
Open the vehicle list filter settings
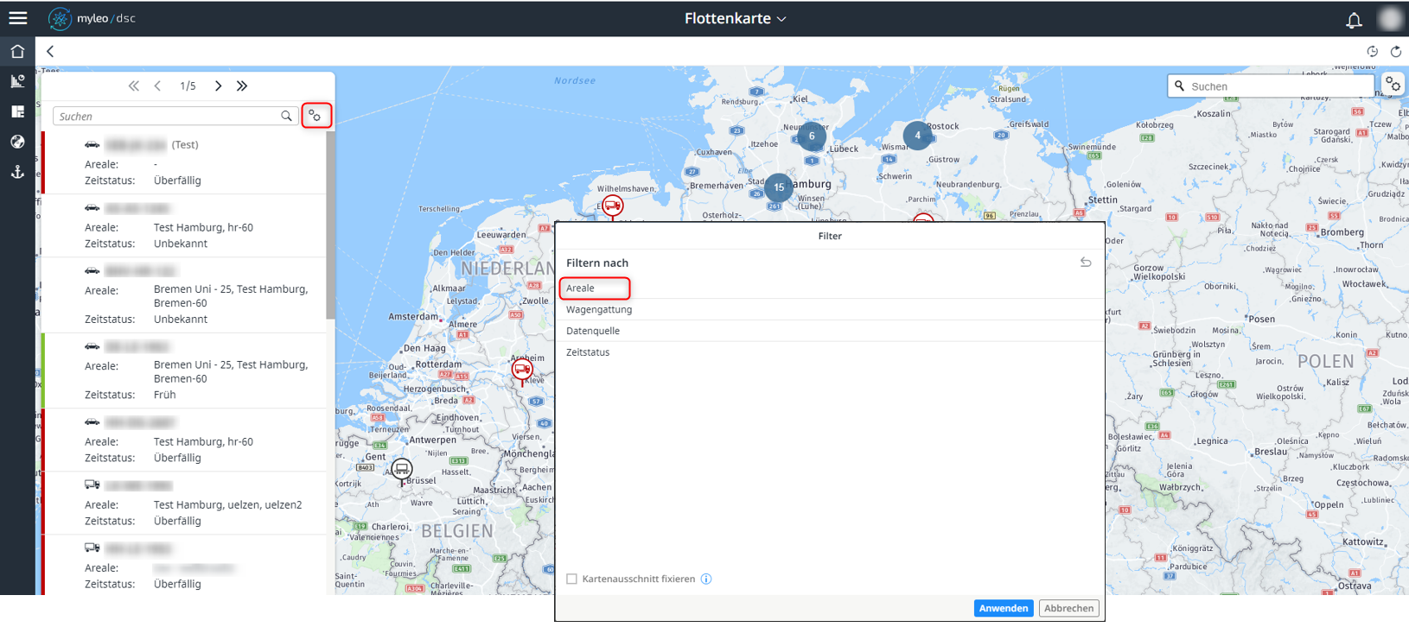click(x=316, y=116)
